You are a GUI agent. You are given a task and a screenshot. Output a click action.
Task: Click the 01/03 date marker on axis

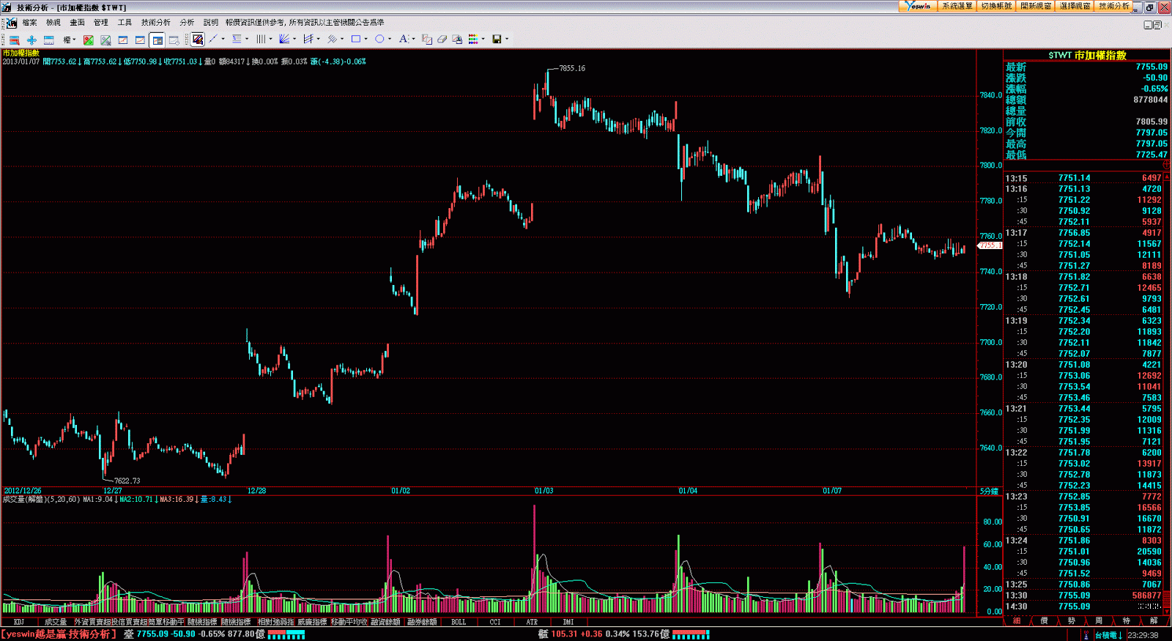click(x=544, y=491)
